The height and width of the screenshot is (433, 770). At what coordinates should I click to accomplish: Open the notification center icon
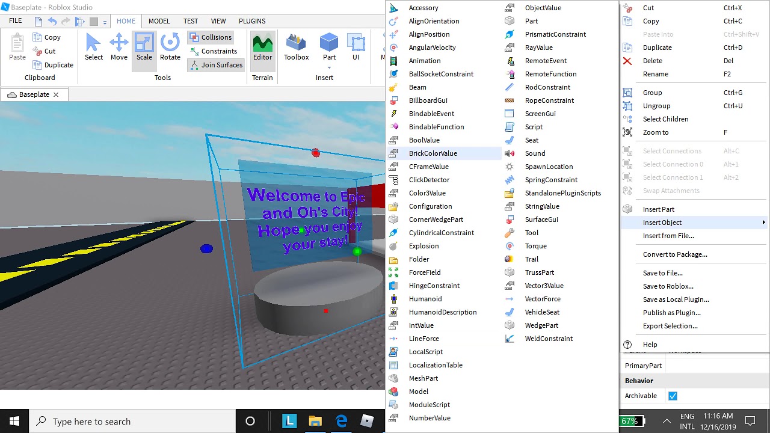click(x=750, y=421)
